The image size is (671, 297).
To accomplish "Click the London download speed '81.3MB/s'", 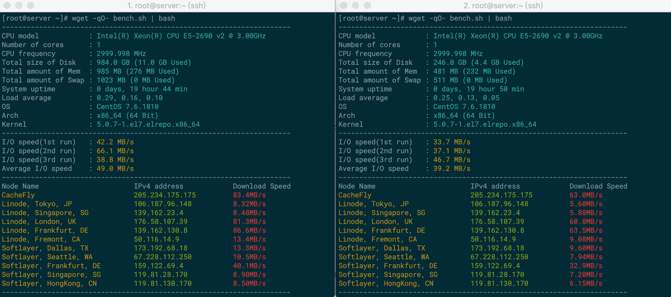I will [249, 222].
